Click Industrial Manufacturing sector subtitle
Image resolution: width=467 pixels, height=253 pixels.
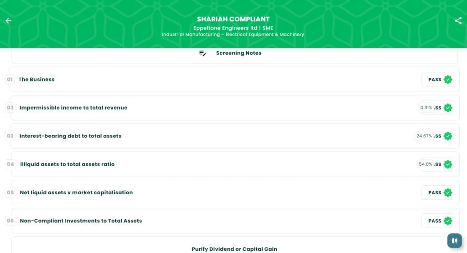click(233, 35)
